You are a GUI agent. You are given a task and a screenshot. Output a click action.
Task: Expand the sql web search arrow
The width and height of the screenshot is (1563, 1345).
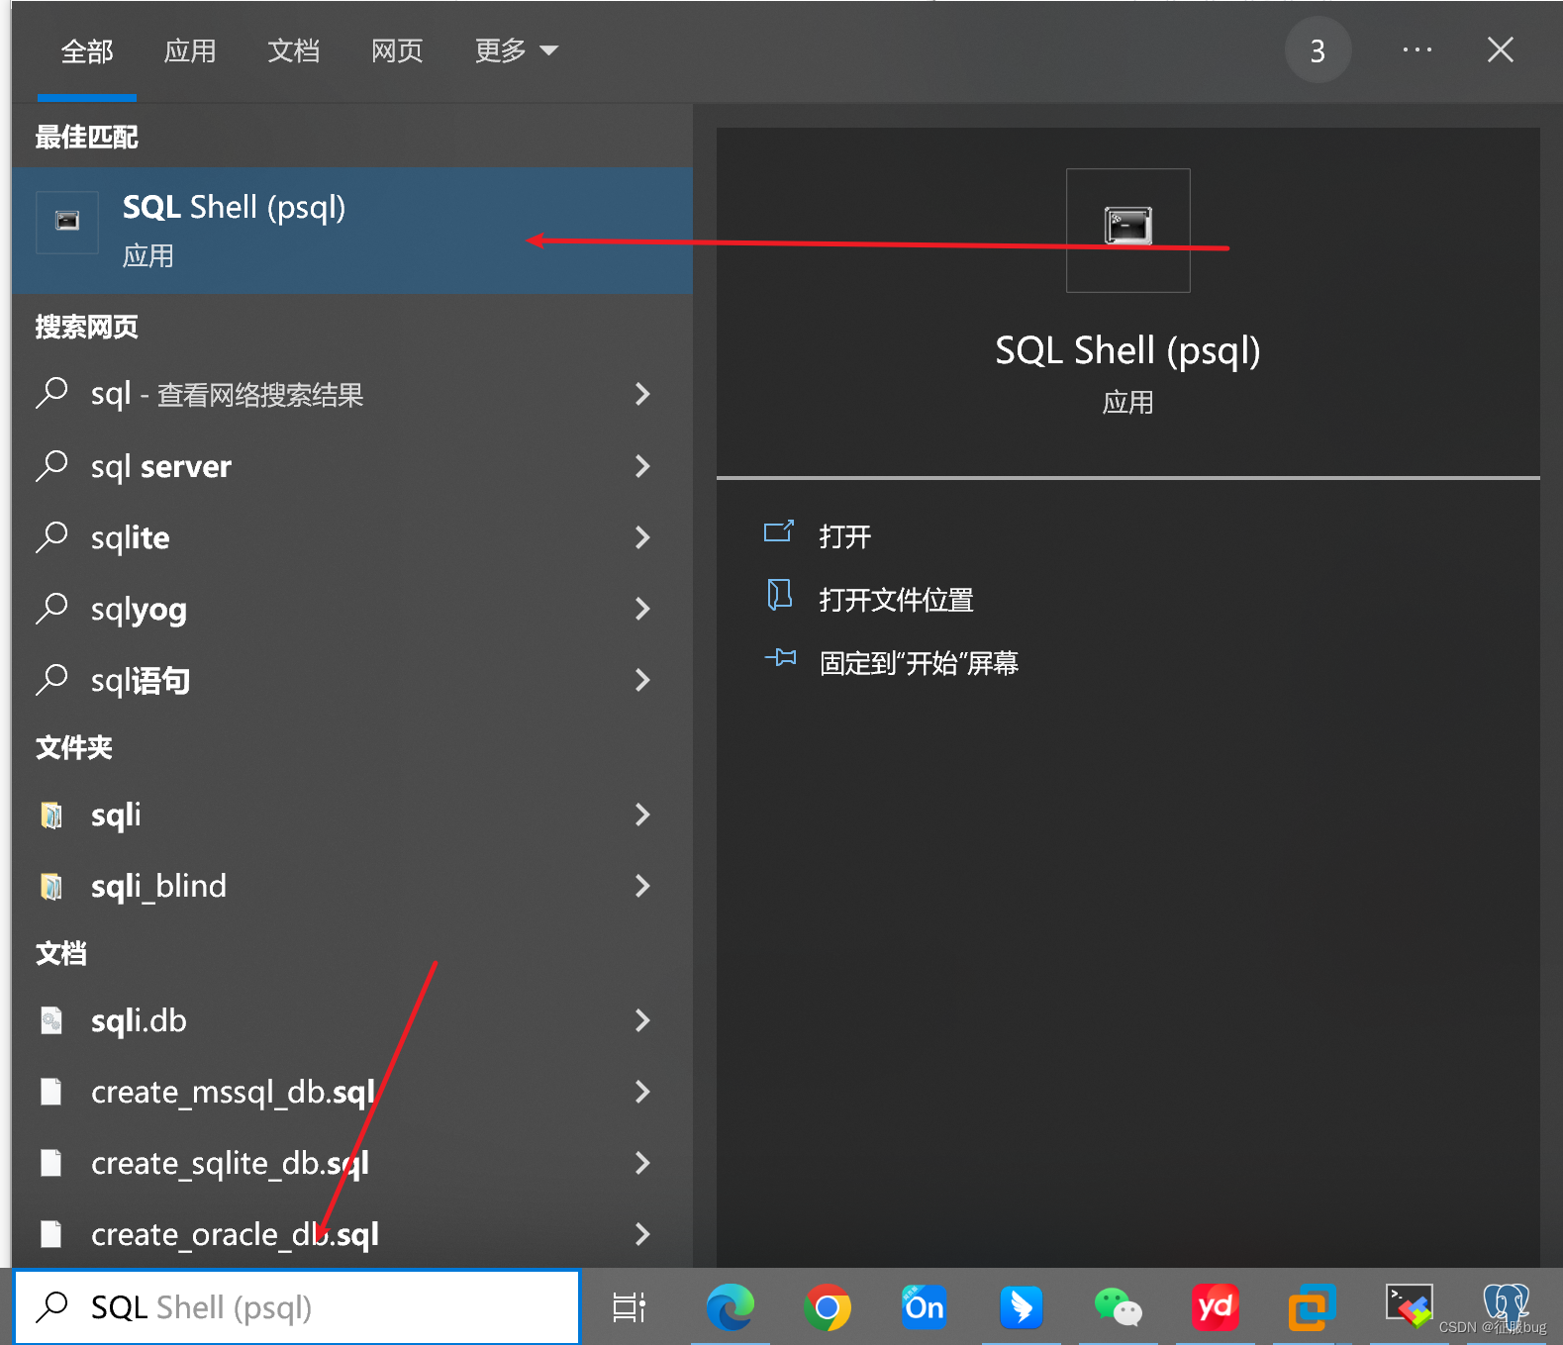pos(642,395)
